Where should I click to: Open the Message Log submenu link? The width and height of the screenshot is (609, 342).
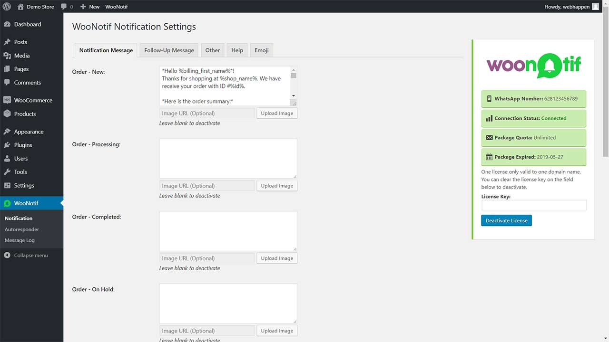[20, 240]
